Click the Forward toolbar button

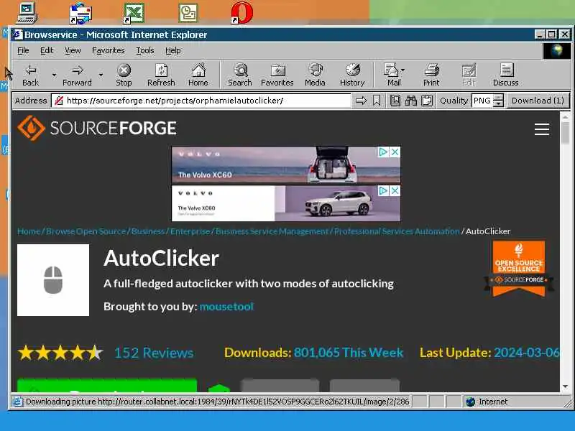(x=77, y=75)
